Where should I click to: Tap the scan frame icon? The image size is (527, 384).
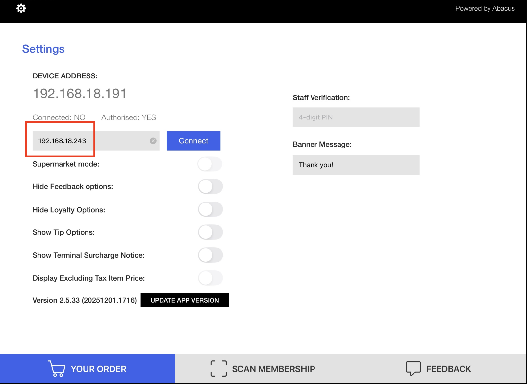[218, 369]
